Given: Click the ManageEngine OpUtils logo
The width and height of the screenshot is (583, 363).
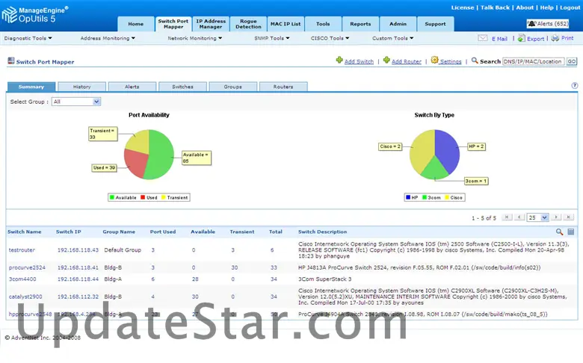Looking at the screenshot, I should point(35,15).
